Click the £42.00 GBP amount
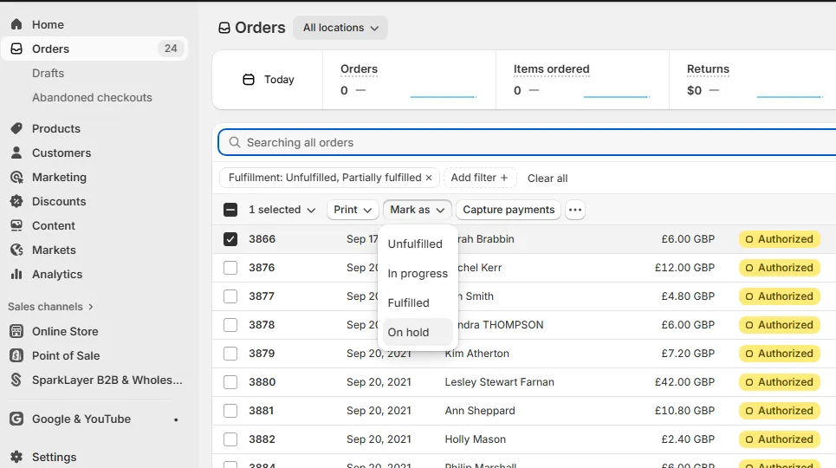836x468 pixels. tap(684, 382)
